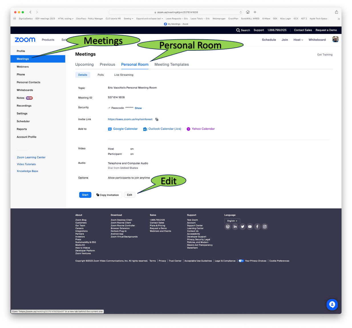Image resolution: width=352 pixels, height=328 pixels.
Task: Open the Facebook icon in footer
Action: tap(257, 227)
